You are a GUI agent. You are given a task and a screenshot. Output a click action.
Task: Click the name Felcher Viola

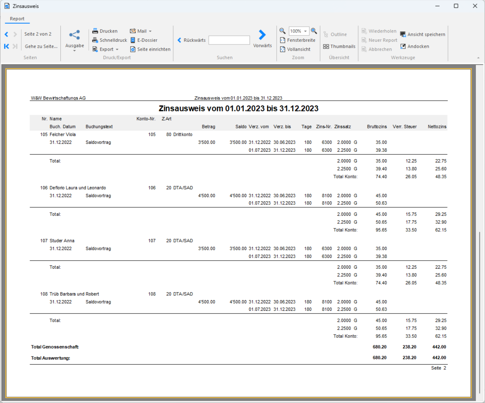click(63, 135)
